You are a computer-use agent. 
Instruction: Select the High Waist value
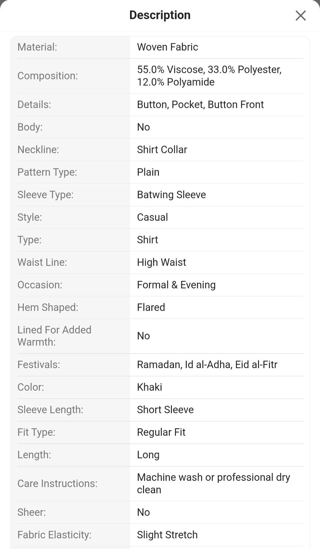[161, 262]
